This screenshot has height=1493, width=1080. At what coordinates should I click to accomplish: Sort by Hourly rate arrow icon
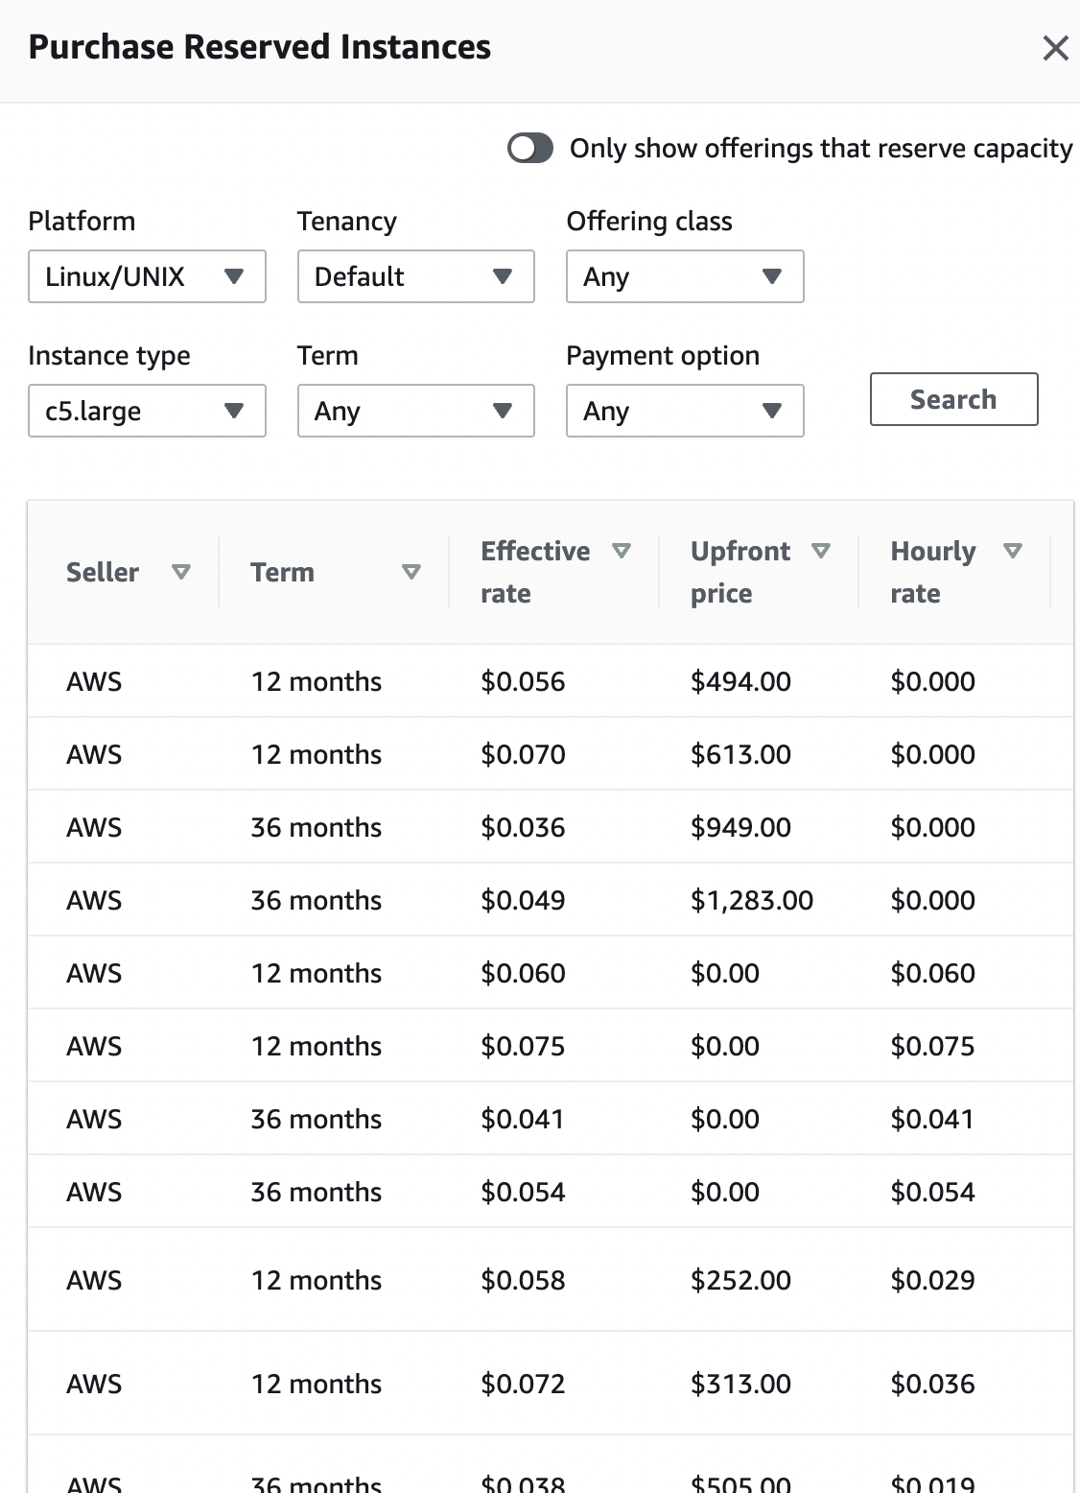click(1013, 551)
